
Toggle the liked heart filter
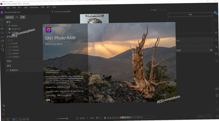pyautogui.click(x=97, y=118)
